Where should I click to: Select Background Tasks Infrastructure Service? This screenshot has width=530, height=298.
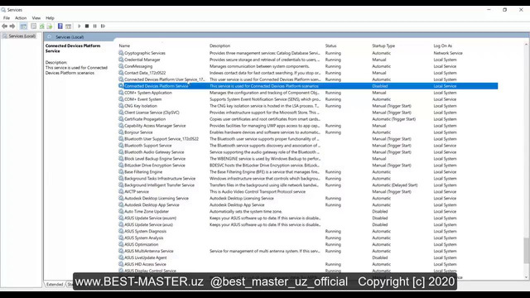[160, 179]
